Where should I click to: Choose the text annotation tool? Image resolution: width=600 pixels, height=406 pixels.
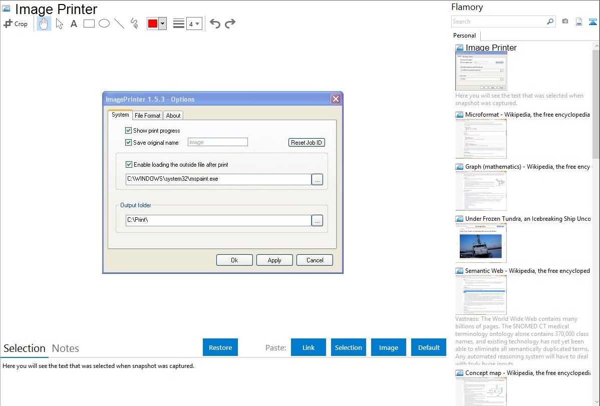pyautogui.click(x=74, y=24)
